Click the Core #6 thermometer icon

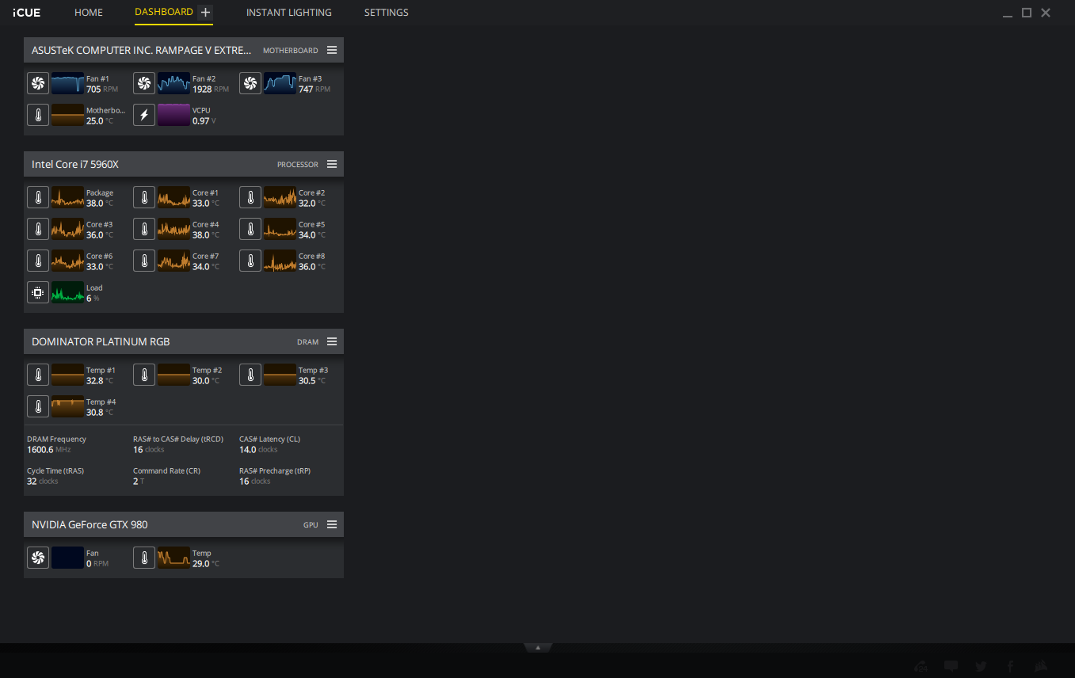[x=38, y=261]
